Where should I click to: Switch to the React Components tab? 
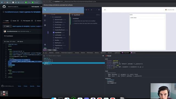pyautogui.click(x=125, y=53)
